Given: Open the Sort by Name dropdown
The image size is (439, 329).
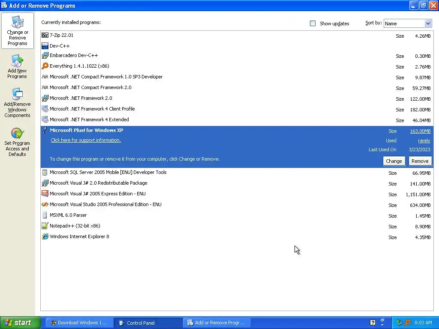Looking at the screenshot, I should pyautogui.click(x=408, y=24).
